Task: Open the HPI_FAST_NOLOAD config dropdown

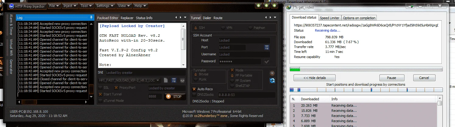Action: click(130, 80)
